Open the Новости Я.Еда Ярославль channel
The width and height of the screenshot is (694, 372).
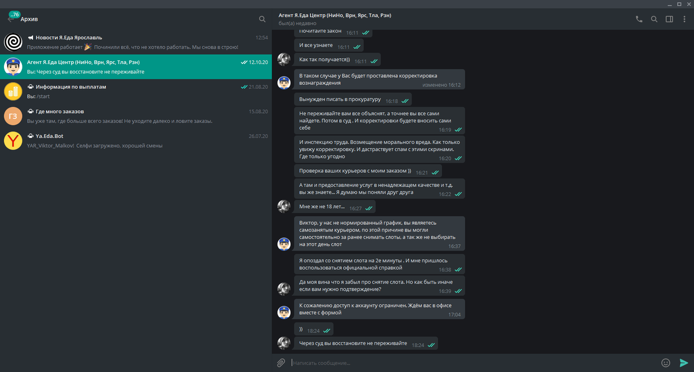pos(136,42)
